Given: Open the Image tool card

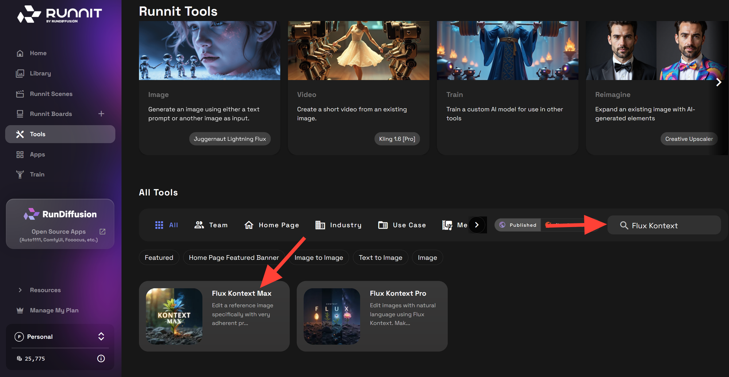Looking at the screenshot, I should (x=210, y=88).
